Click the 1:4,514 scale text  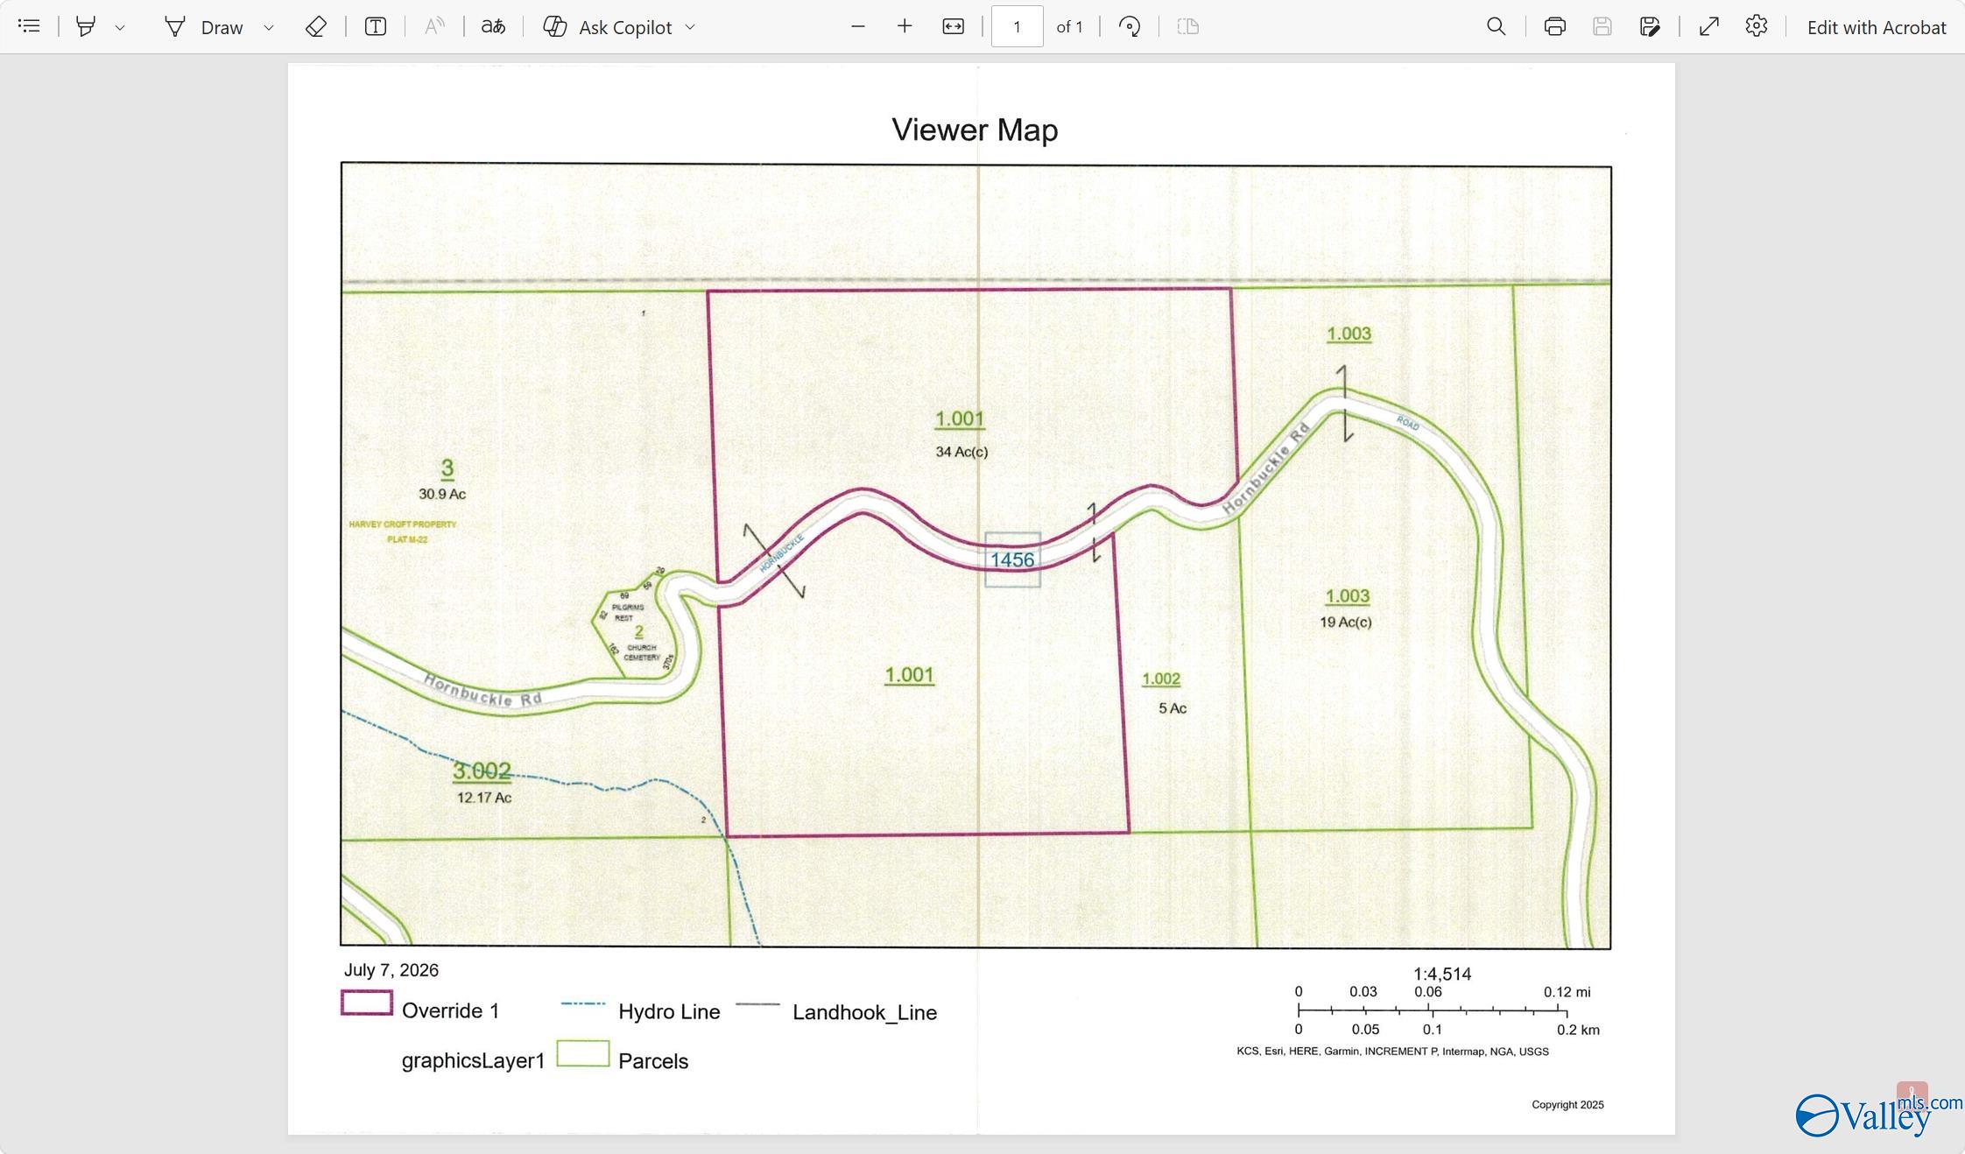(1442, 975)
